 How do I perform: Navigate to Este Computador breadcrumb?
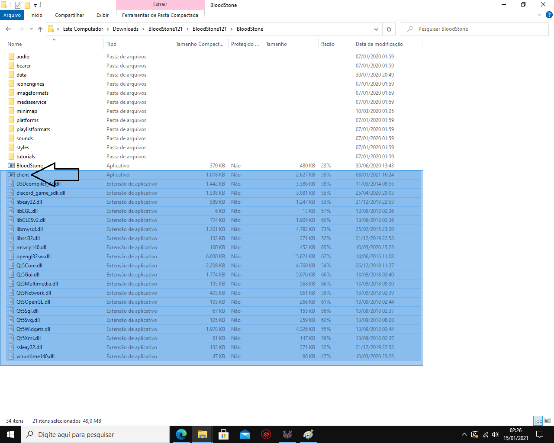(x=83, y=29)
